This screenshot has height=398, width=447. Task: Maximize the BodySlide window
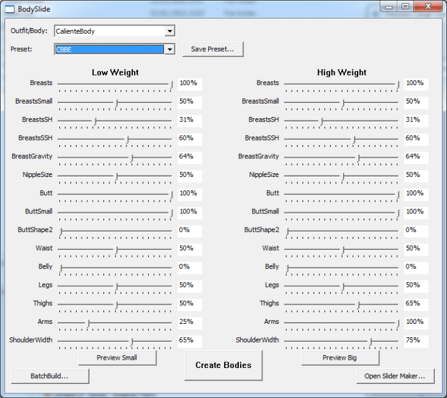click(405, 6)
